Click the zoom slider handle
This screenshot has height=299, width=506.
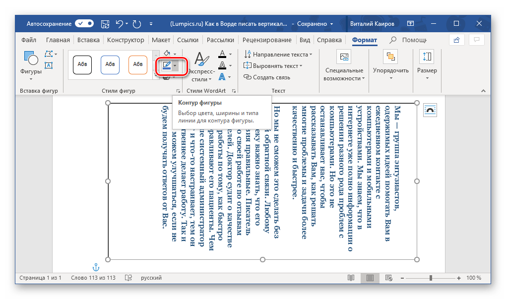click(x=431, y=278)
